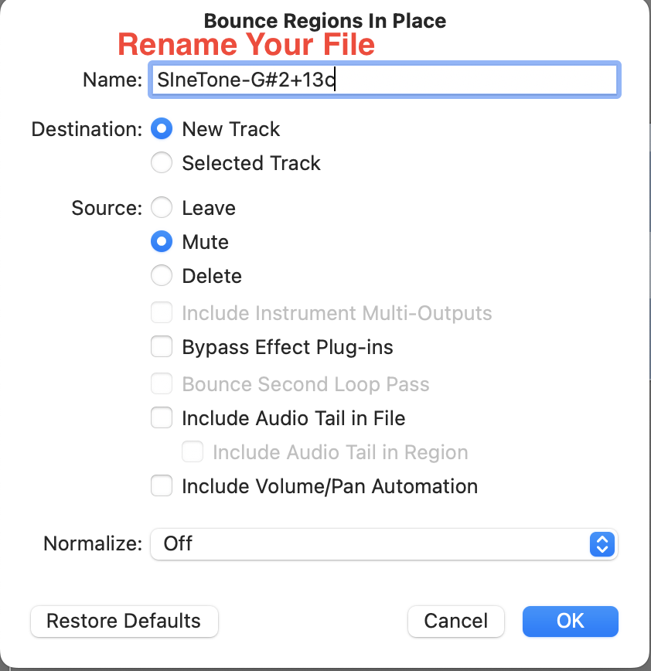Choose Selected Track destination option

point(162,163)
